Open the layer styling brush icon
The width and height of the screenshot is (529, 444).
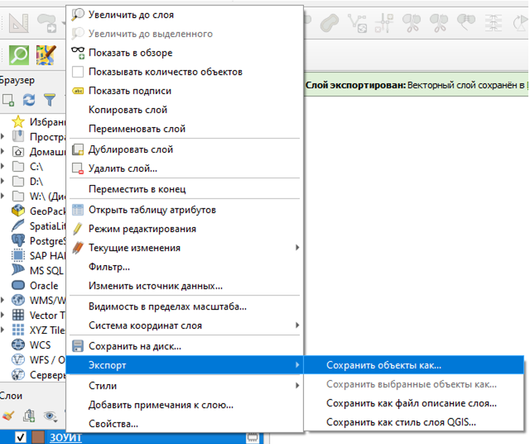(x=8, y=416)
